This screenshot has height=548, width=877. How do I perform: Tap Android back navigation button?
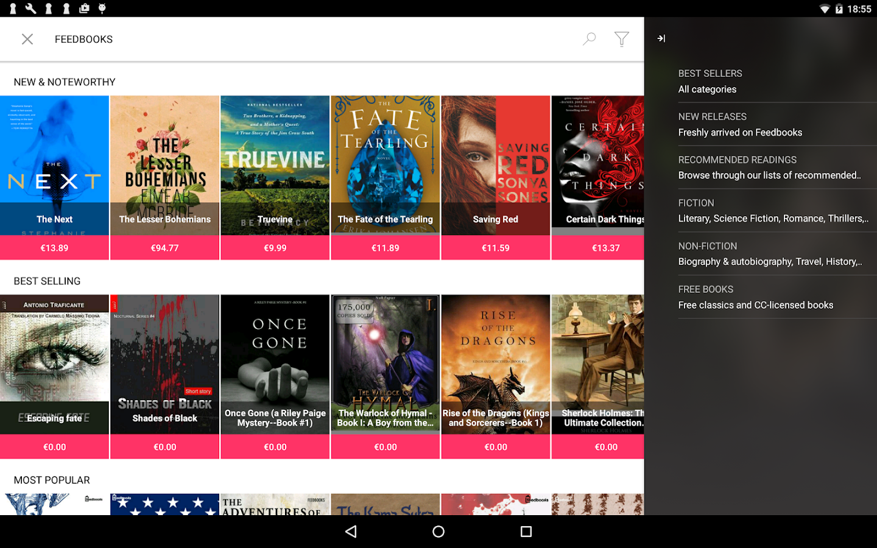[351, 532]
